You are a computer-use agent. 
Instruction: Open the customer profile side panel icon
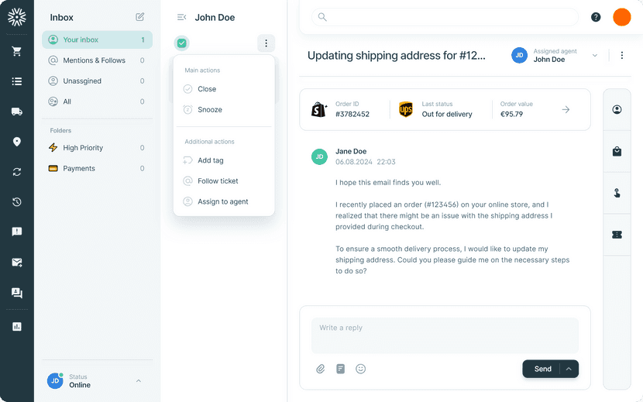[617, 110]
